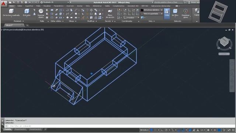Open the Autodesk 360 ribbon tab
Screen dimensions: 236x133
coord(133,6)
